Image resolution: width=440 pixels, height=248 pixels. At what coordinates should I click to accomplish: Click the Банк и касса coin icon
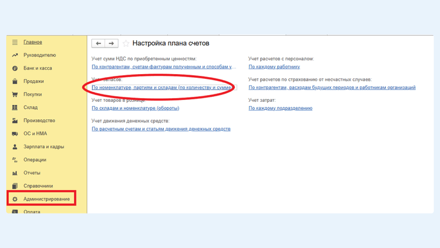tap(15, 68)
